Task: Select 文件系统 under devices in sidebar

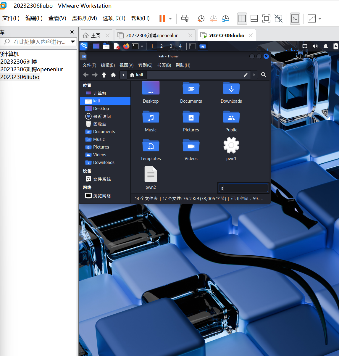Action: click(x=102, y=179)
